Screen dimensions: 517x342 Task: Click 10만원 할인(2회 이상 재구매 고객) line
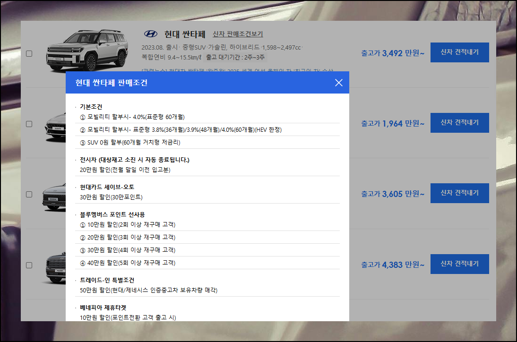click(128, 224)
